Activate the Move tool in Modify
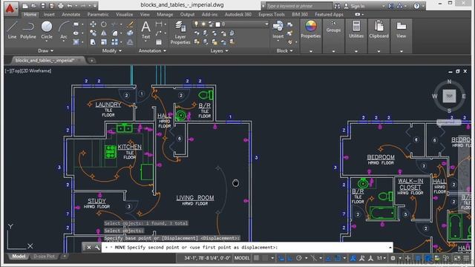475x267 pixels. click(93, 24)
